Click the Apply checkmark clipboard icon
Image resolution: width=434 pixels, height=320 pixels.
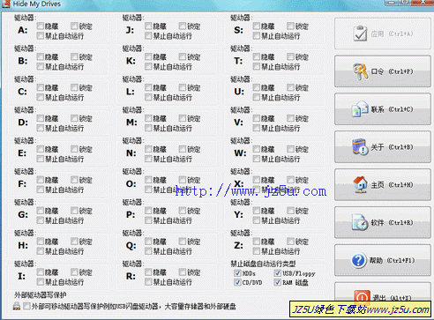coord(360,33)
